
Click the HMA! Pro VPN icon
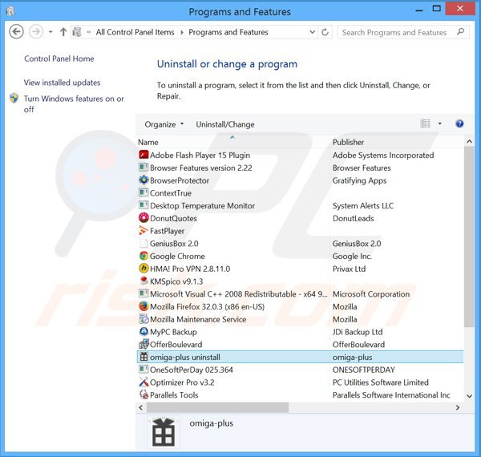click(143, 269)
